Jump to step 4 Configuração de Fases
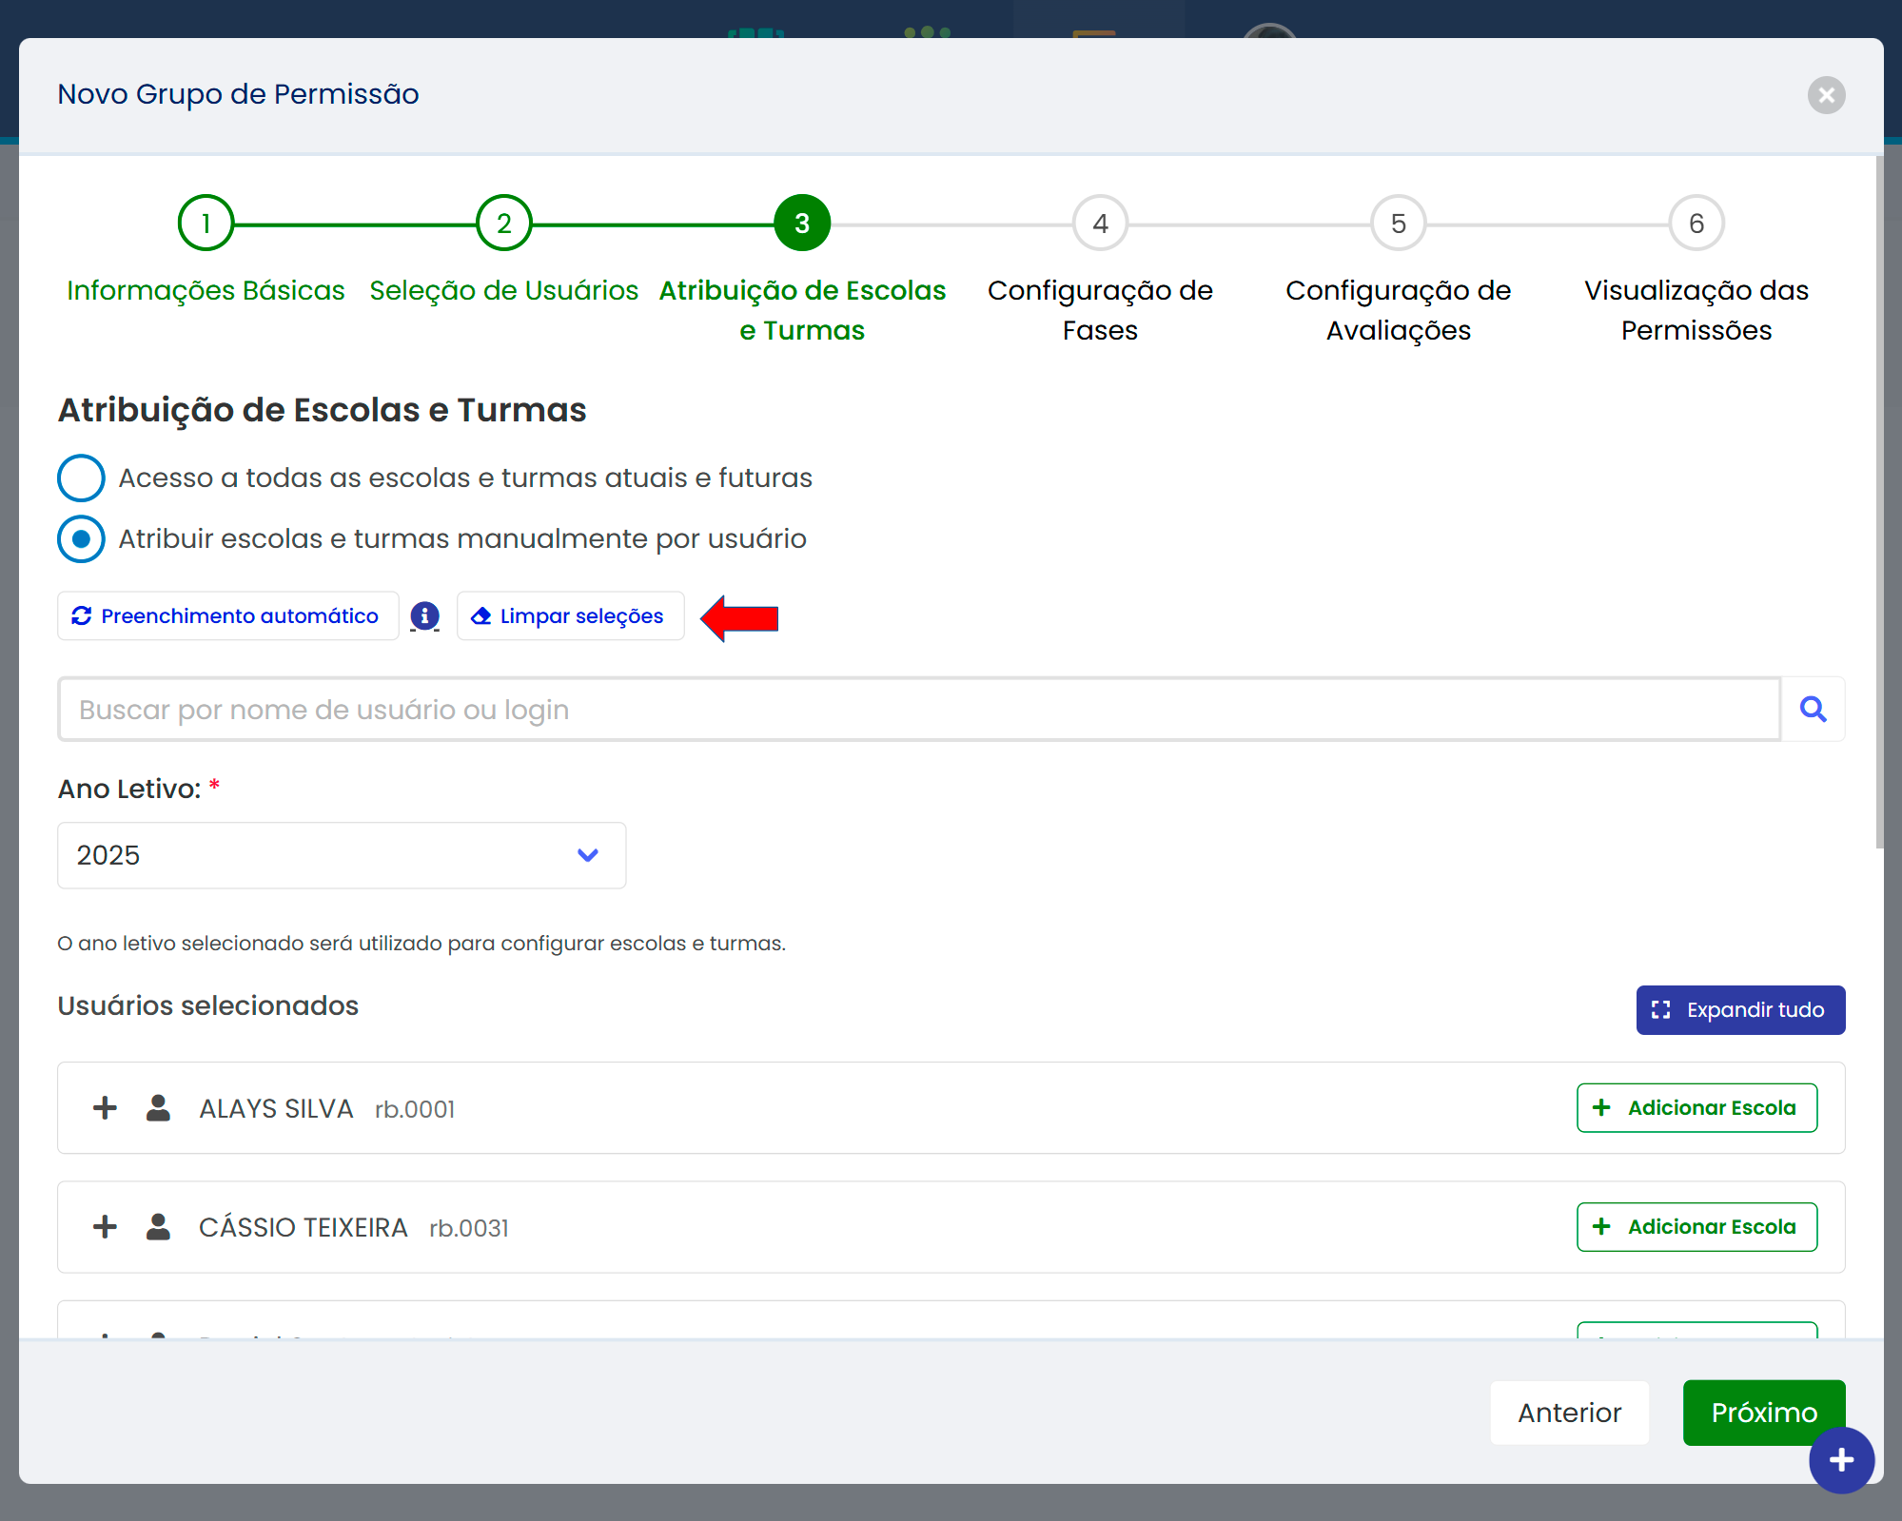 point(1100,224)
